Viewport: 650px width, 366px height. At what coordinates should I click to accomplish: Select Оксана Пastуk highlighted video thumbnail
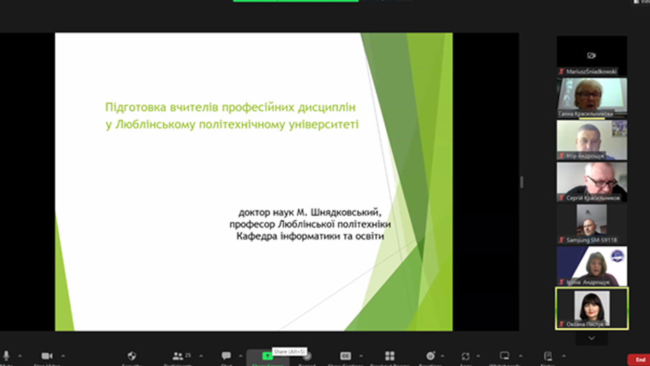(591, 308)
